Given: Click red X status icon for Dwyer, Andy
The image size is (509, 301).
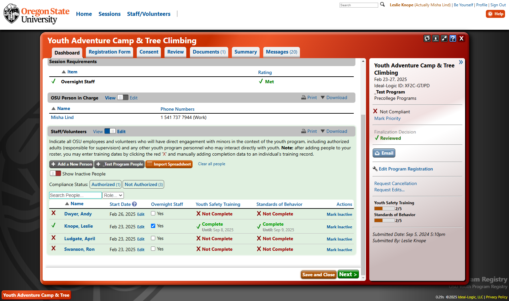Looking at the screenshot, I should click(54, 213).
